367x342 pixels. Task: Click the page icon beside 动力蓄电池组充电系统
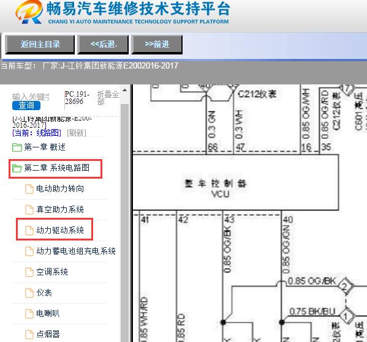point(29,251)
